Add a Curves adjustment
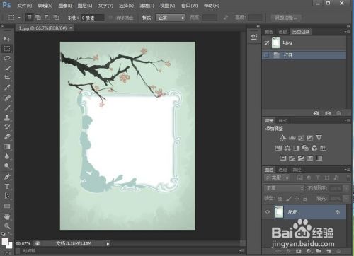Image resolution: width=354 pixels, height=256 pixels. click(301, 138)
